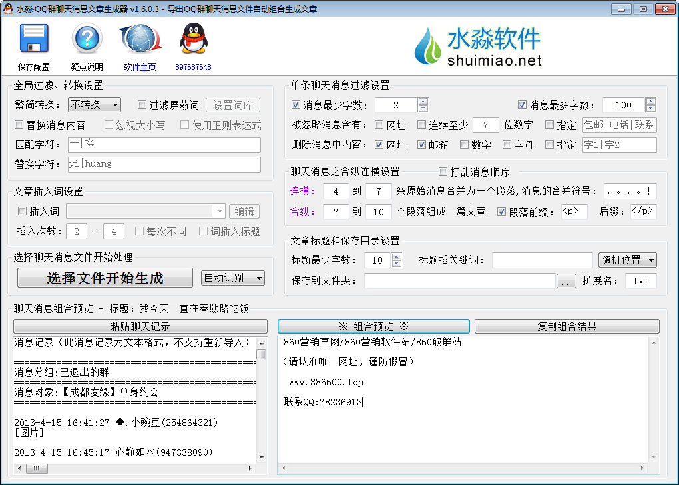
Task: Click the 扩展名 txt field
Action: click(641, 281)
